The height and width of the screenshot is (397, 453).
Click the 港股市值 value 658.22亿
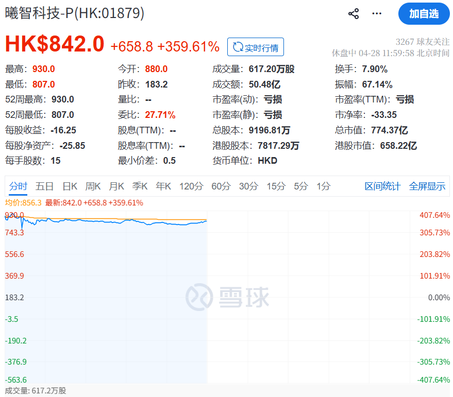398,146
